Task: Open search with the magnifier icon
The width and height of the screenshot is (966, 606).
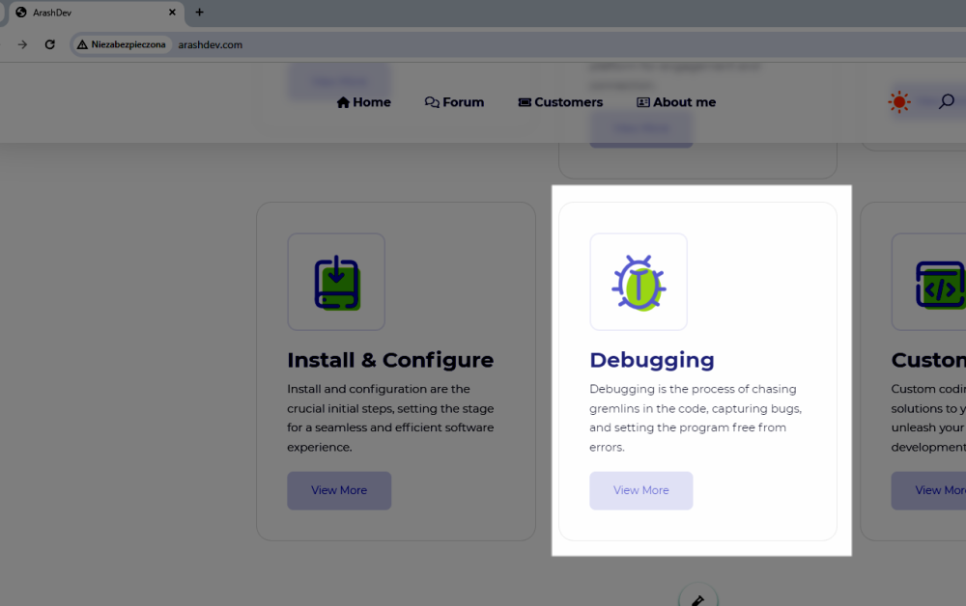Action: tap(947, 101)
